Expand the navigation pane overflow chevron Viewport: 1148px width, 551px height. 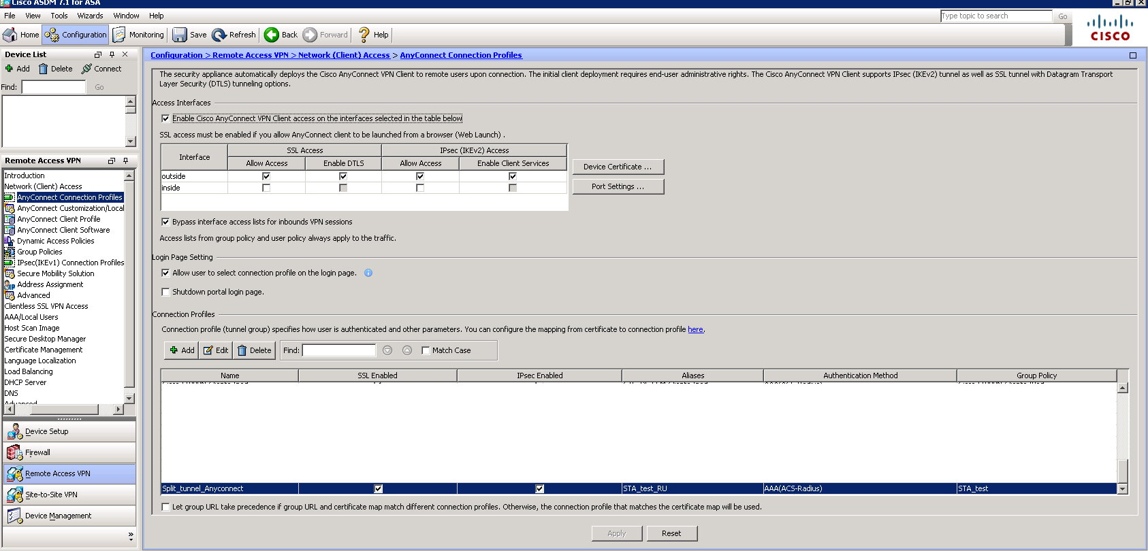pos(131,535)
